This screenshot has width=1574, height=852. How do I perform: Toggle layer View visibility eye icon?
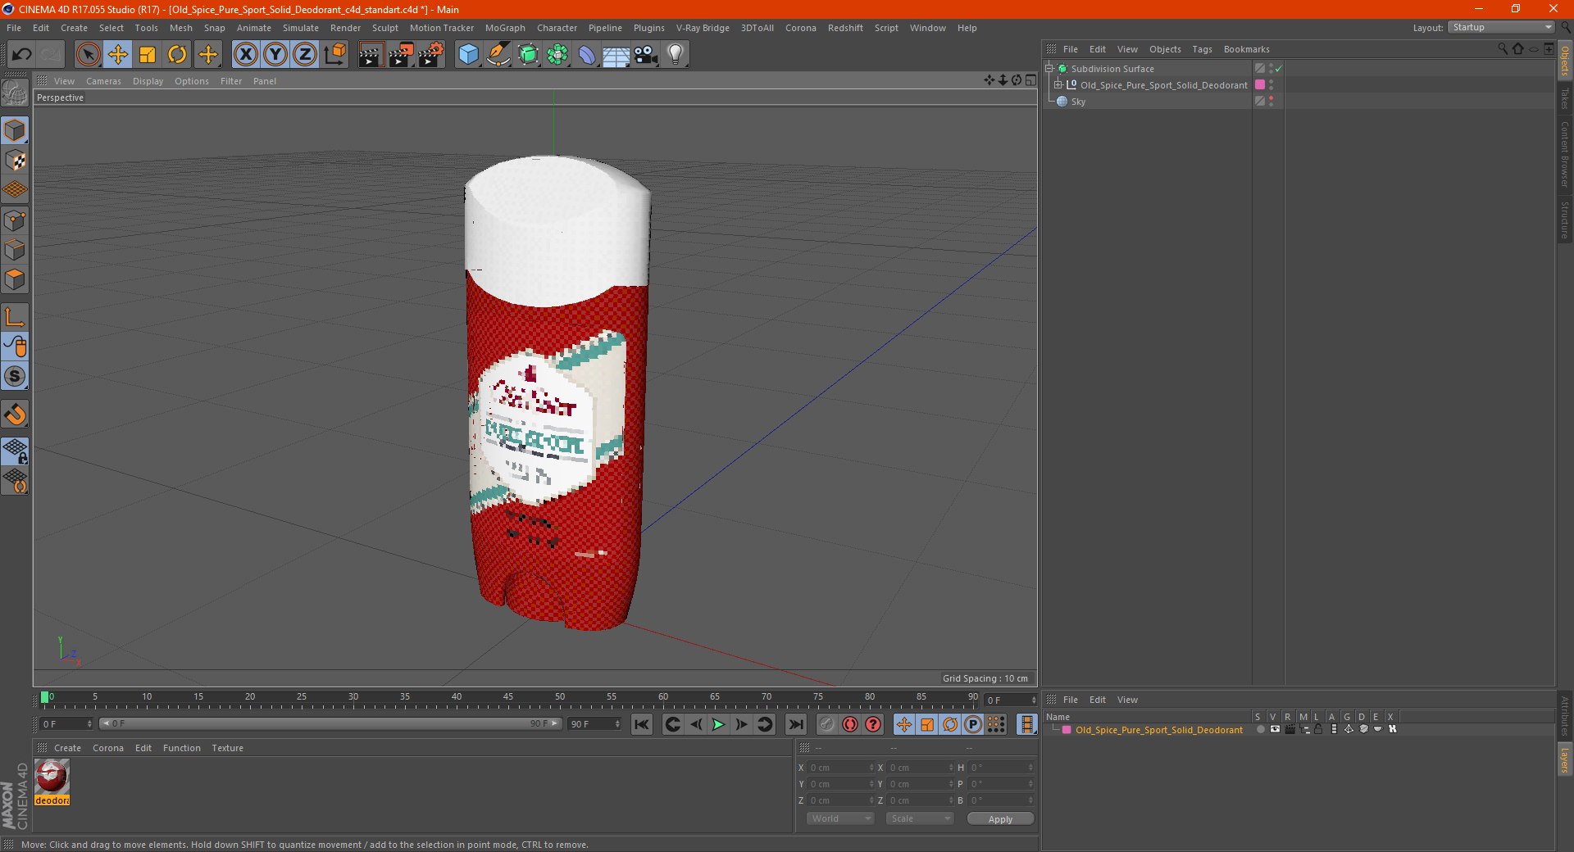point(1275,730)
